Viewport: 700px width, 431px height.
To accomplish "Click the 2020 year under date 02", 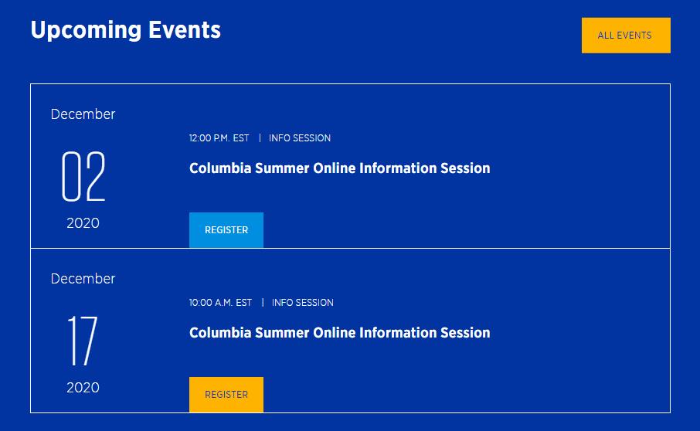I will 83,223.
